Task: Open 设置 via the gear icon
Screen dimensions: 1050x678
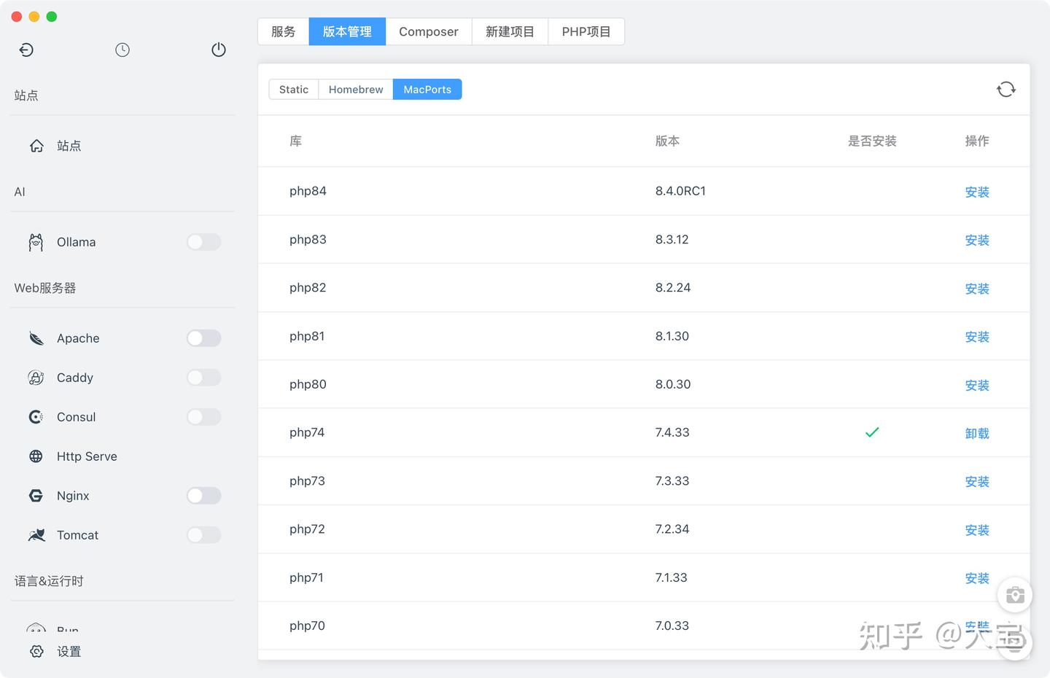Action: [x=36, y=651]
